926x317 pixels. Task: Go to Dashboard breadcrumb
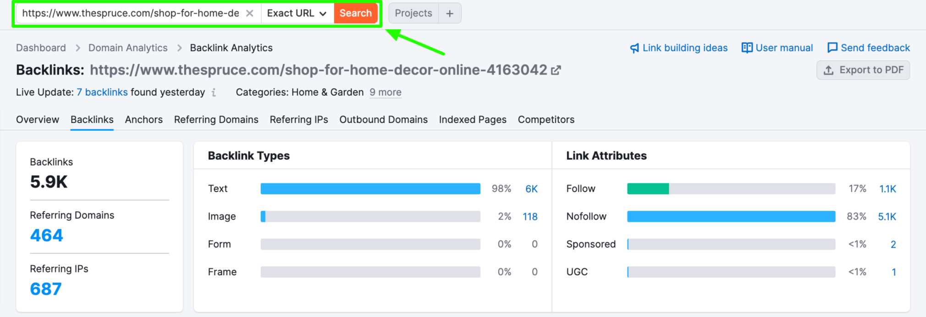point(41,48)
